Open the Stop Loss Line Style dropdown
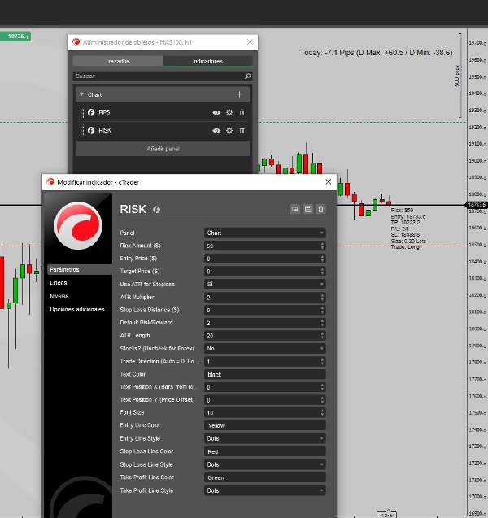 pos(265,464)
